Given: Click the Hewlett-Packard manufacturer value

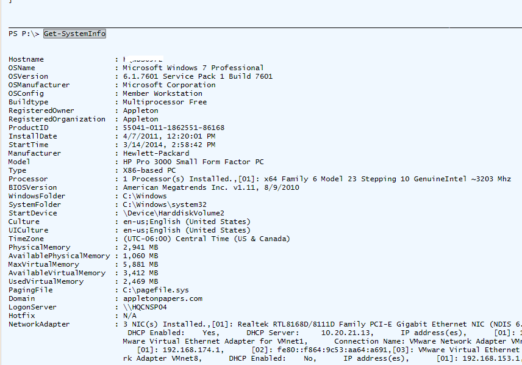Looking at the screenshot, I should coord(156,153).
